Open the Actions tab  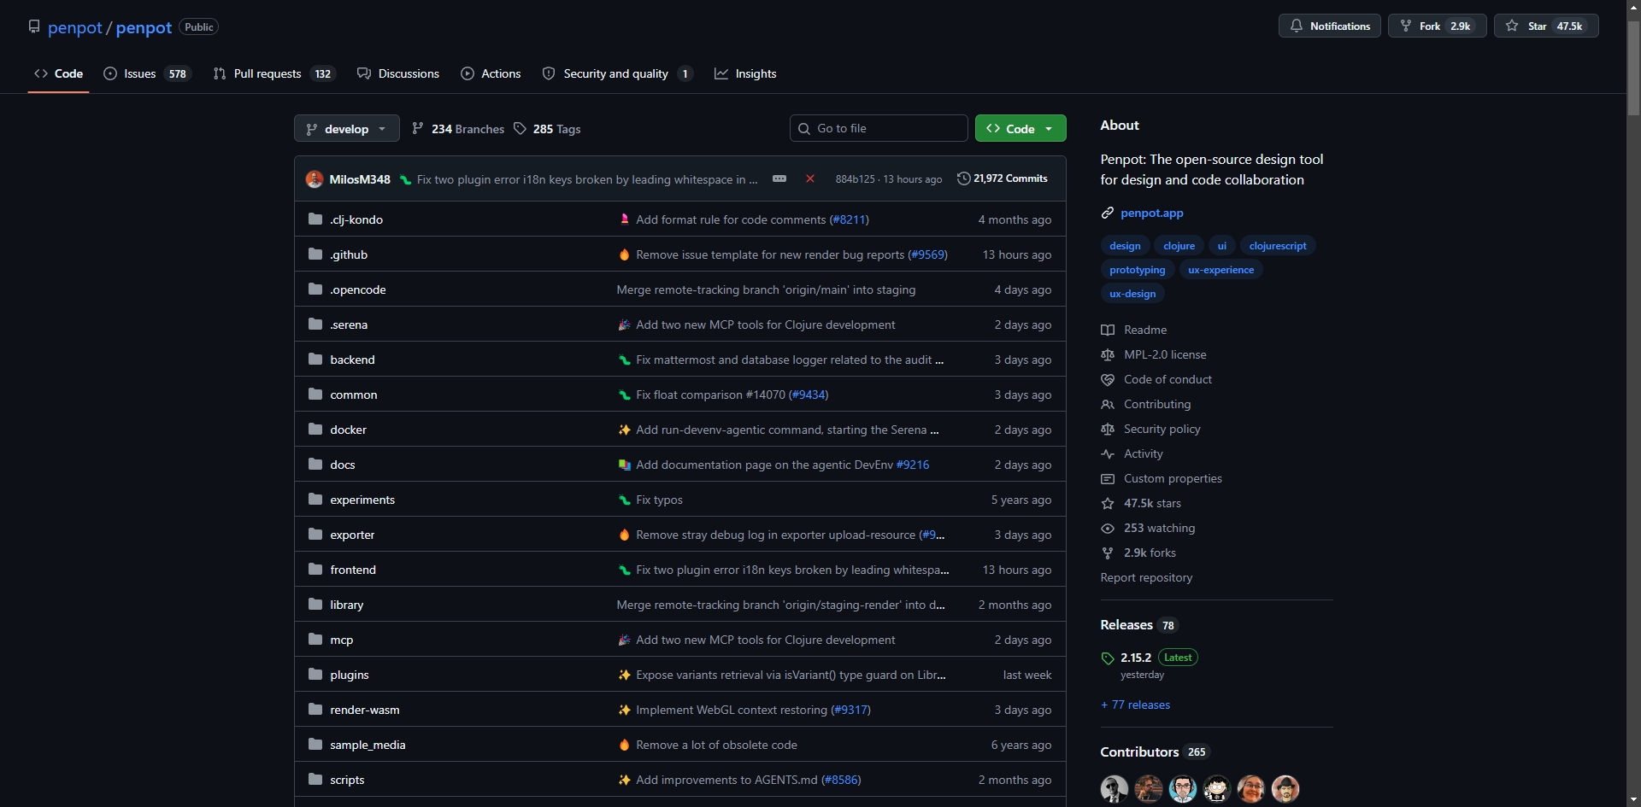coord(491,73)
